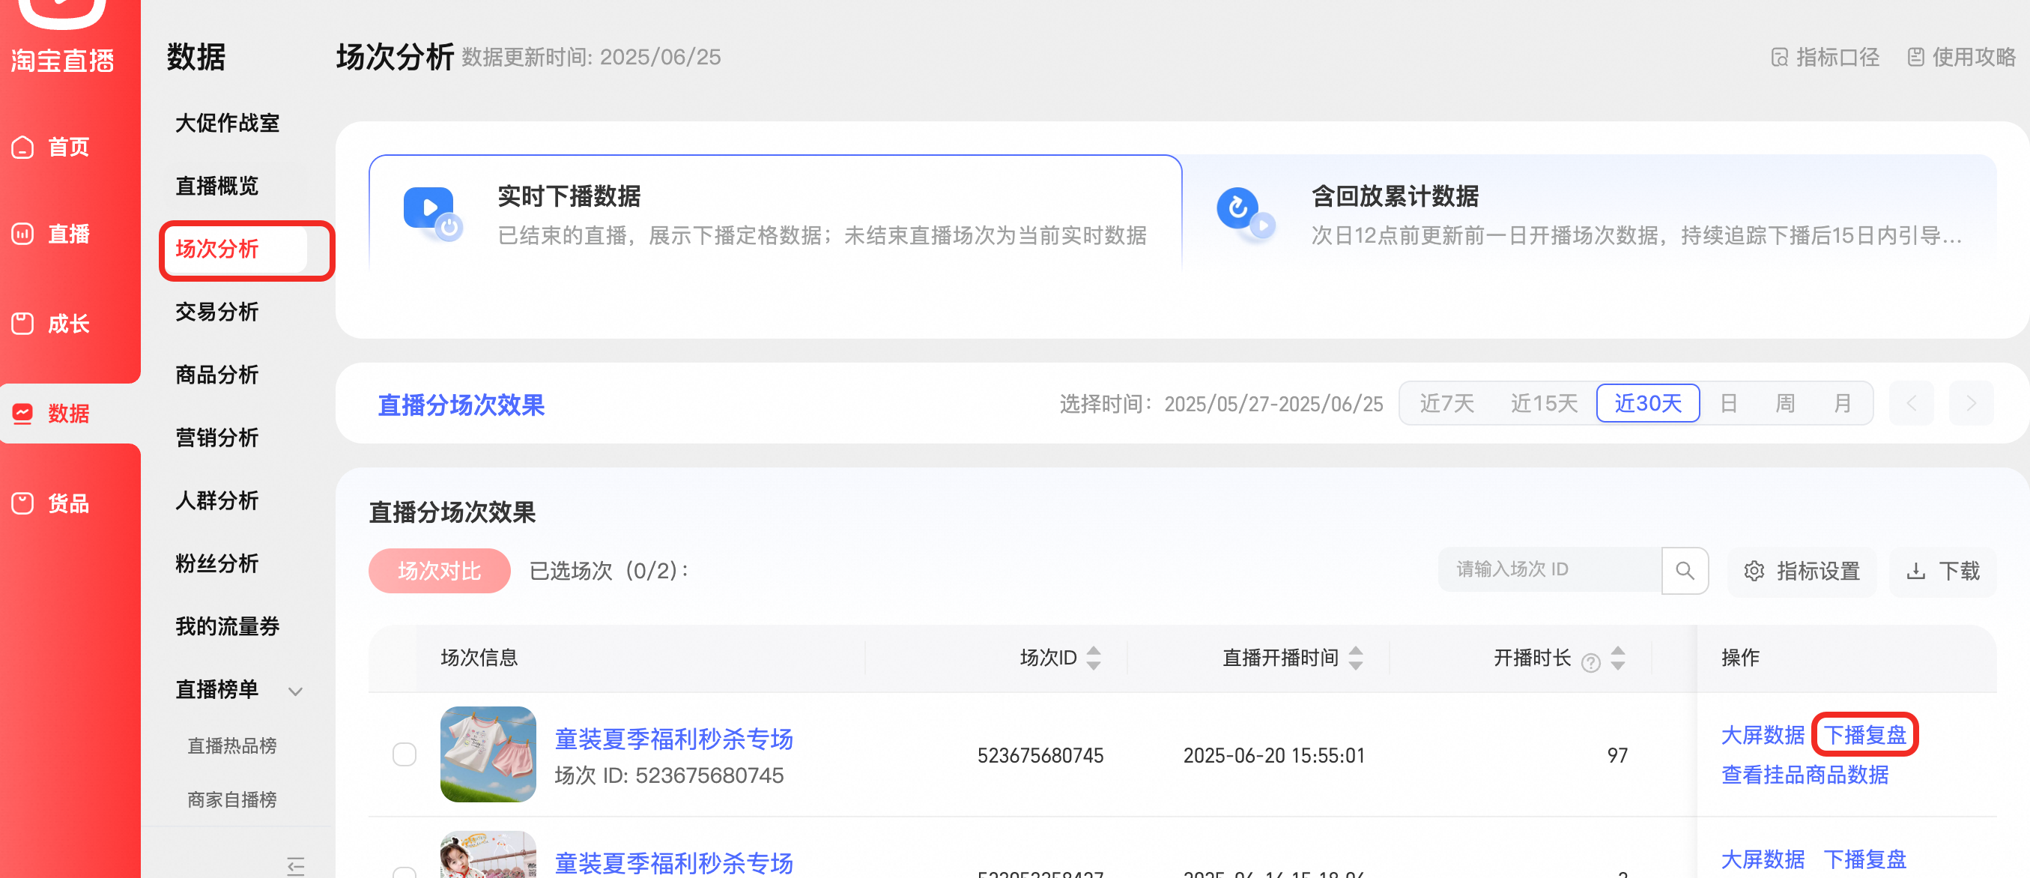Open 查看挂品商品数据 link
The image size is (2030, 878).
coord(1805,775)
